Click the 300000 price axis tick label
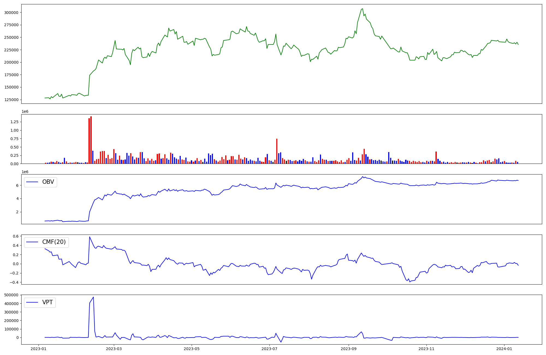 pos(11,13)
